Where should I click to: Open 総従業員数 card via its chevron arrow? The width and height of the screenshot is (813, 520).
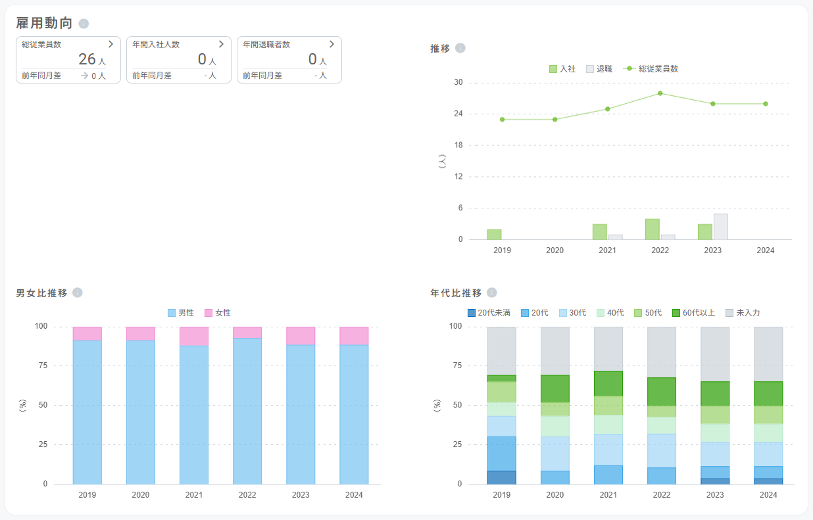coord(111,44)
